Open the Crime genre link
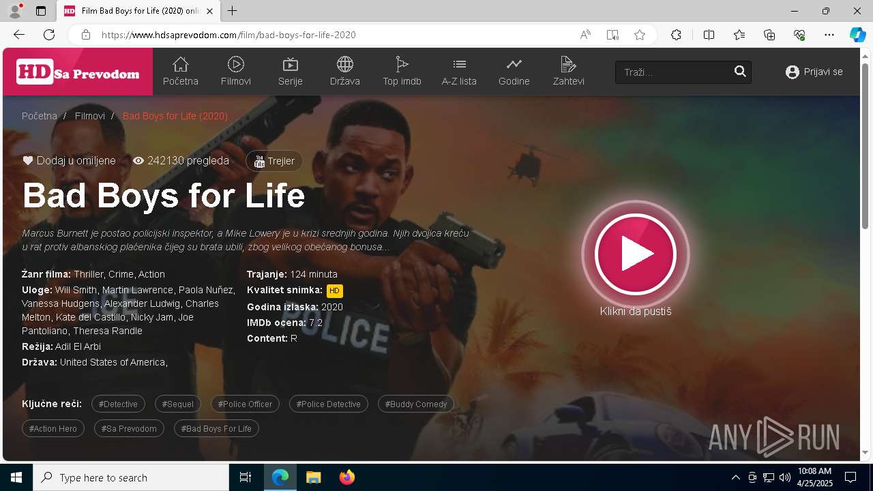873x491 pixels. click(x=121, y=274)
